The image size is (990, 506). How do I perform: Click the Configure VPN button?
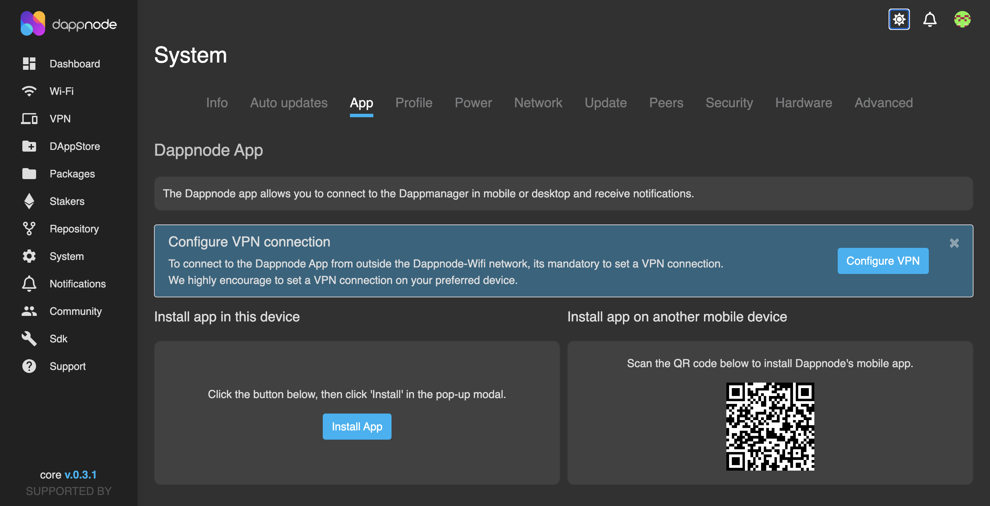click(x=883, y=261)
